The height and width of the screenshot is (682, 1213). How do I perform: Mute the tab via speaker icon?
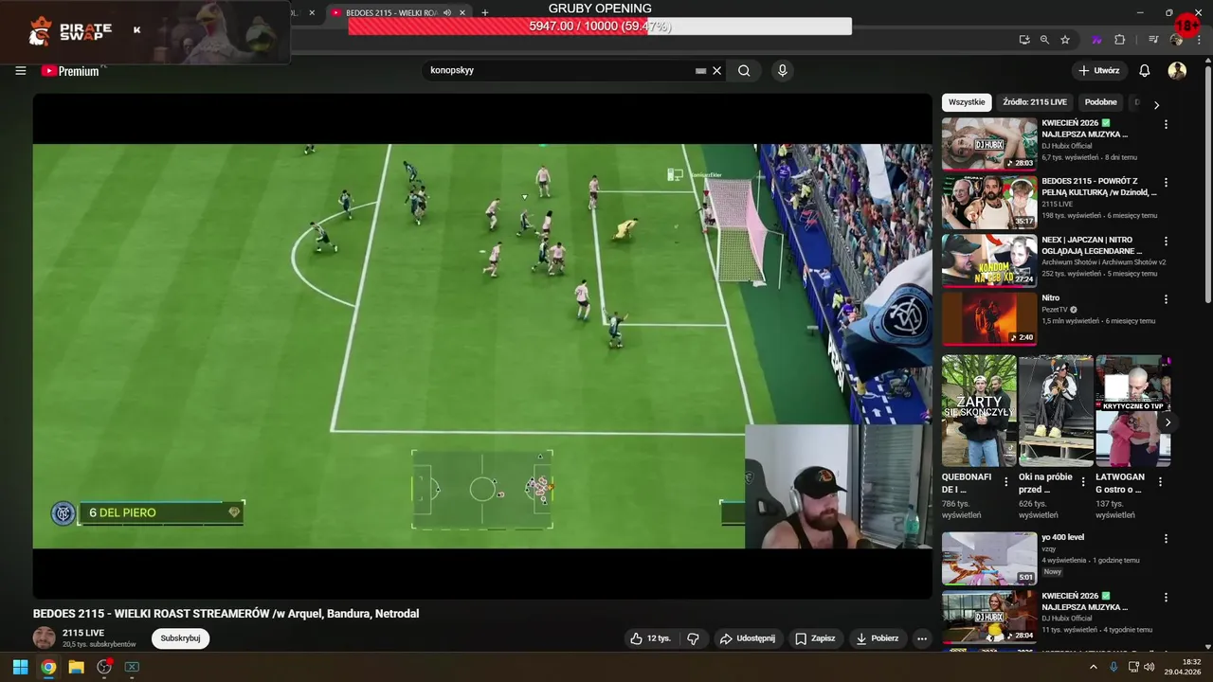tap(446, 13)
